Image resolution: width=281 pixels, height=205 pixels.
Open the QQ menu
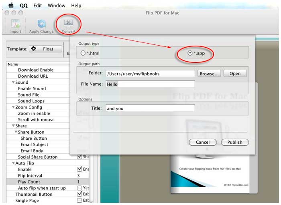pos(24,6)
